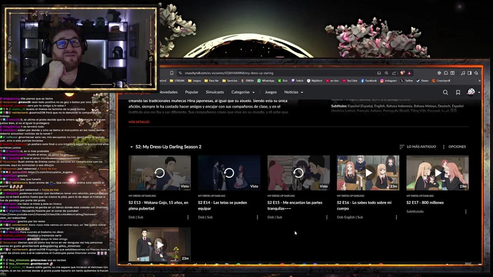
Task: Replay episode E15 thumbnail
Action: click(298, 173)
